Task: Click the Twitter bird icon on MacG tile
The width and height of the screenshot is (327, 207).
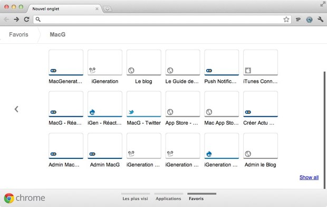Action: pos(131,112)
